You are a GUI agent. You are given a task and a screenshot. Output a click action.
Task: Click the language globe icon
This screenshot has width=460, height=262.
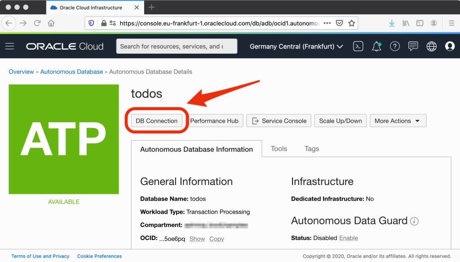click(431, 46)
